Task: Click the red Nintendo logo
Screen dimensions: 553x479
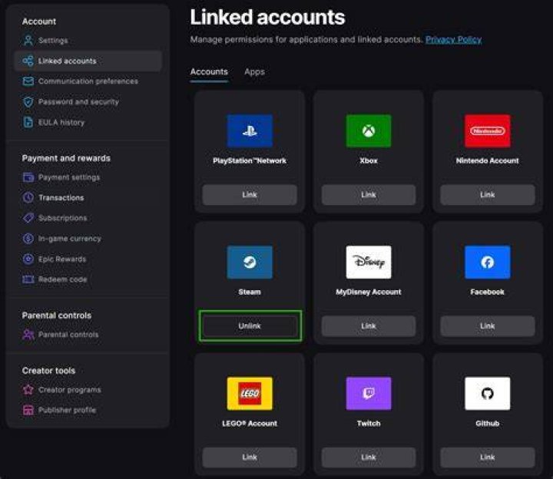Action: point(488,130)
